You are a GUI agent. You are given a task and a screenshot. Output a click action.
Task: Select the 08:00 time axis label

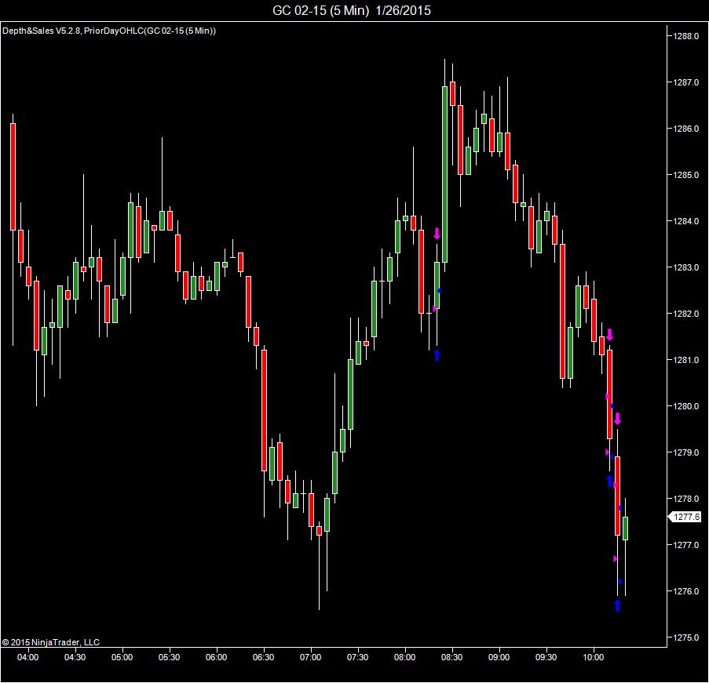pos(404,657)
